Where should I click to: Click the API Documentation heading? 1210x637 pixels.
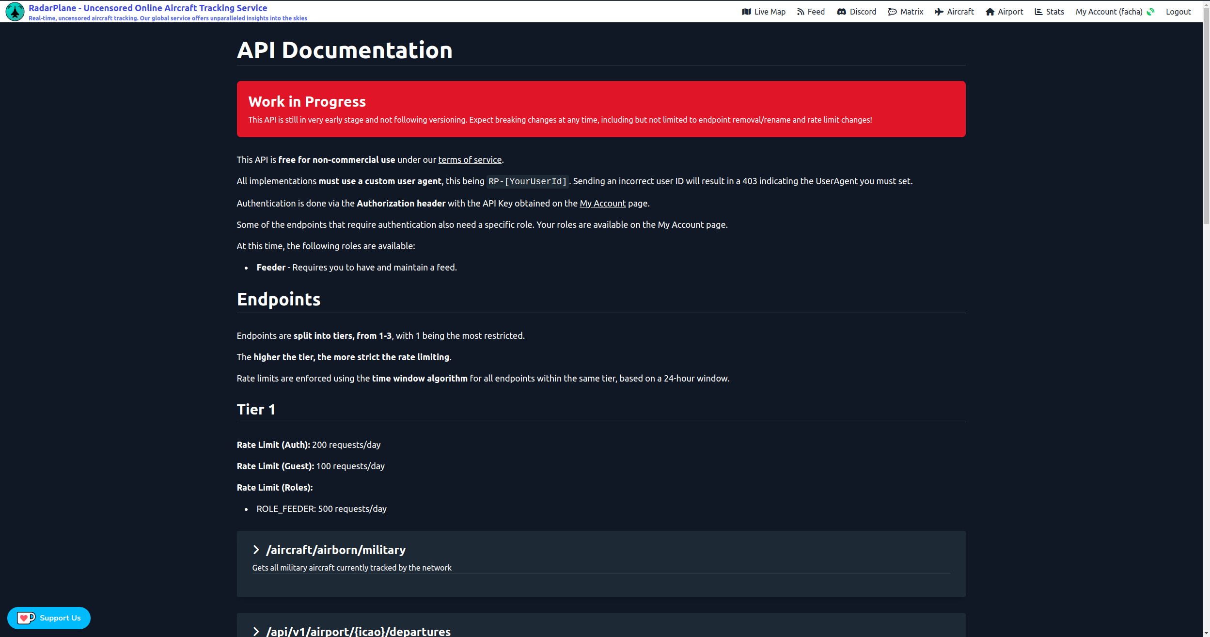pos(345,50)
